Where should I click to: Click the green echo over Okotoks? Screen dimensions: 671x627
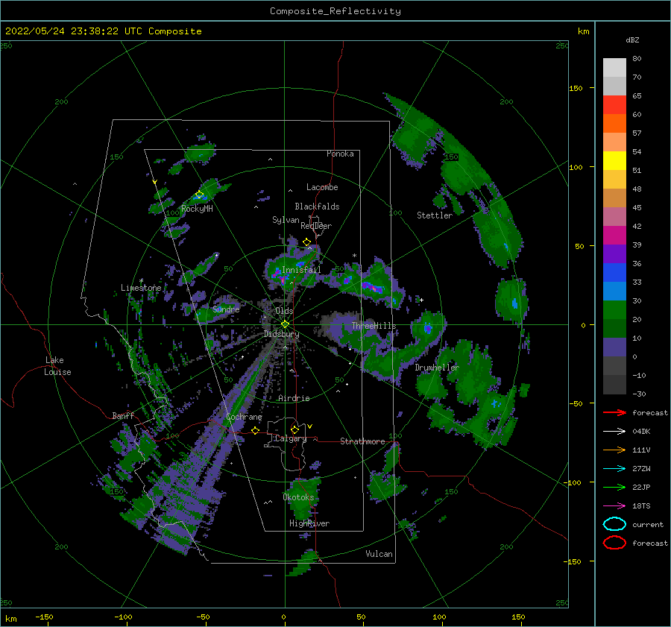[305, 497]
